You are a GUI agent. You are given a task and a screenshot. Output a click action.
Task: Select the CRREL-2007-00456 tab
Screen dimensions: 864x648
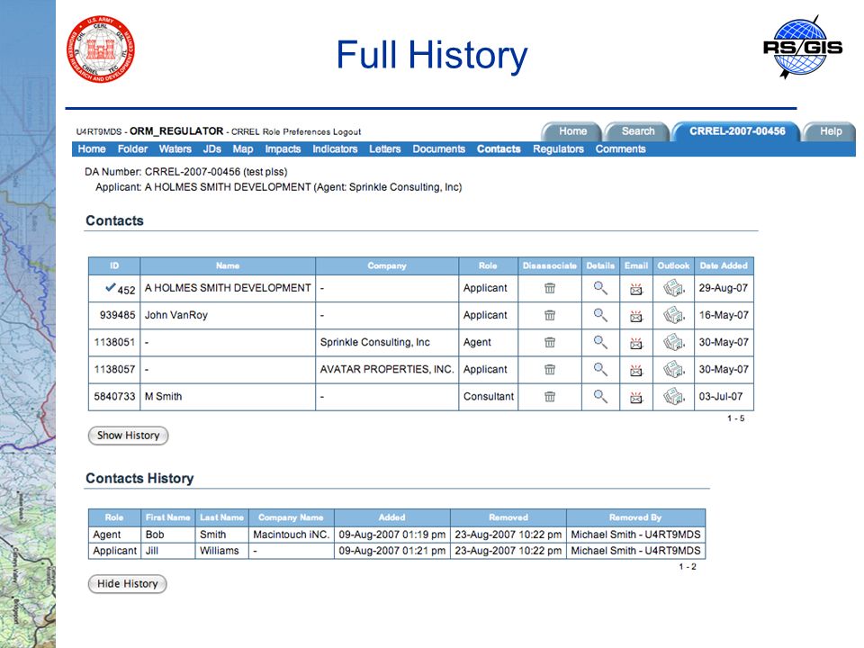point(737,131)
